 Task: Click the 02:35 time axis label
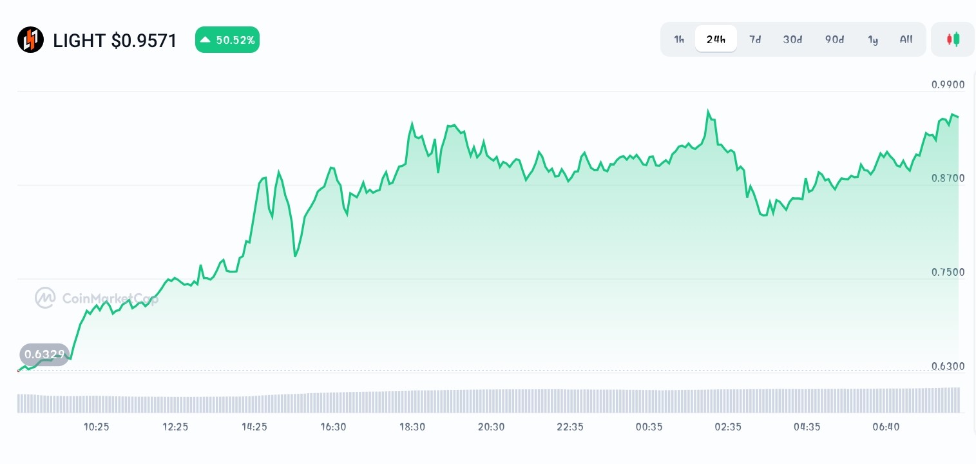(x=728, y=427)
